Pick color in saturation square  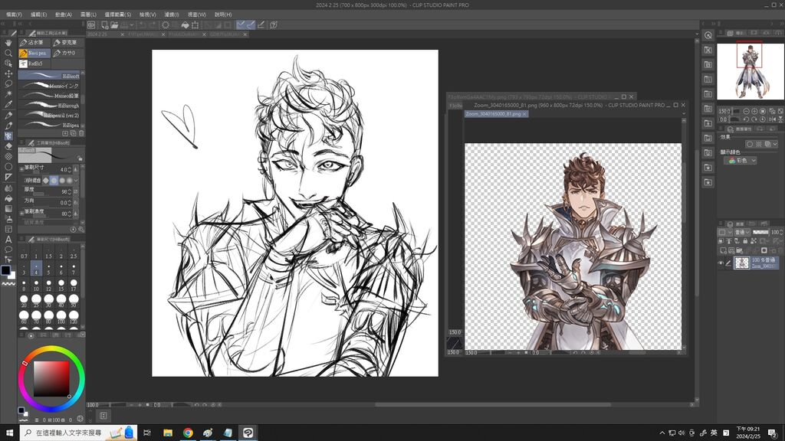tap(51, 378)
